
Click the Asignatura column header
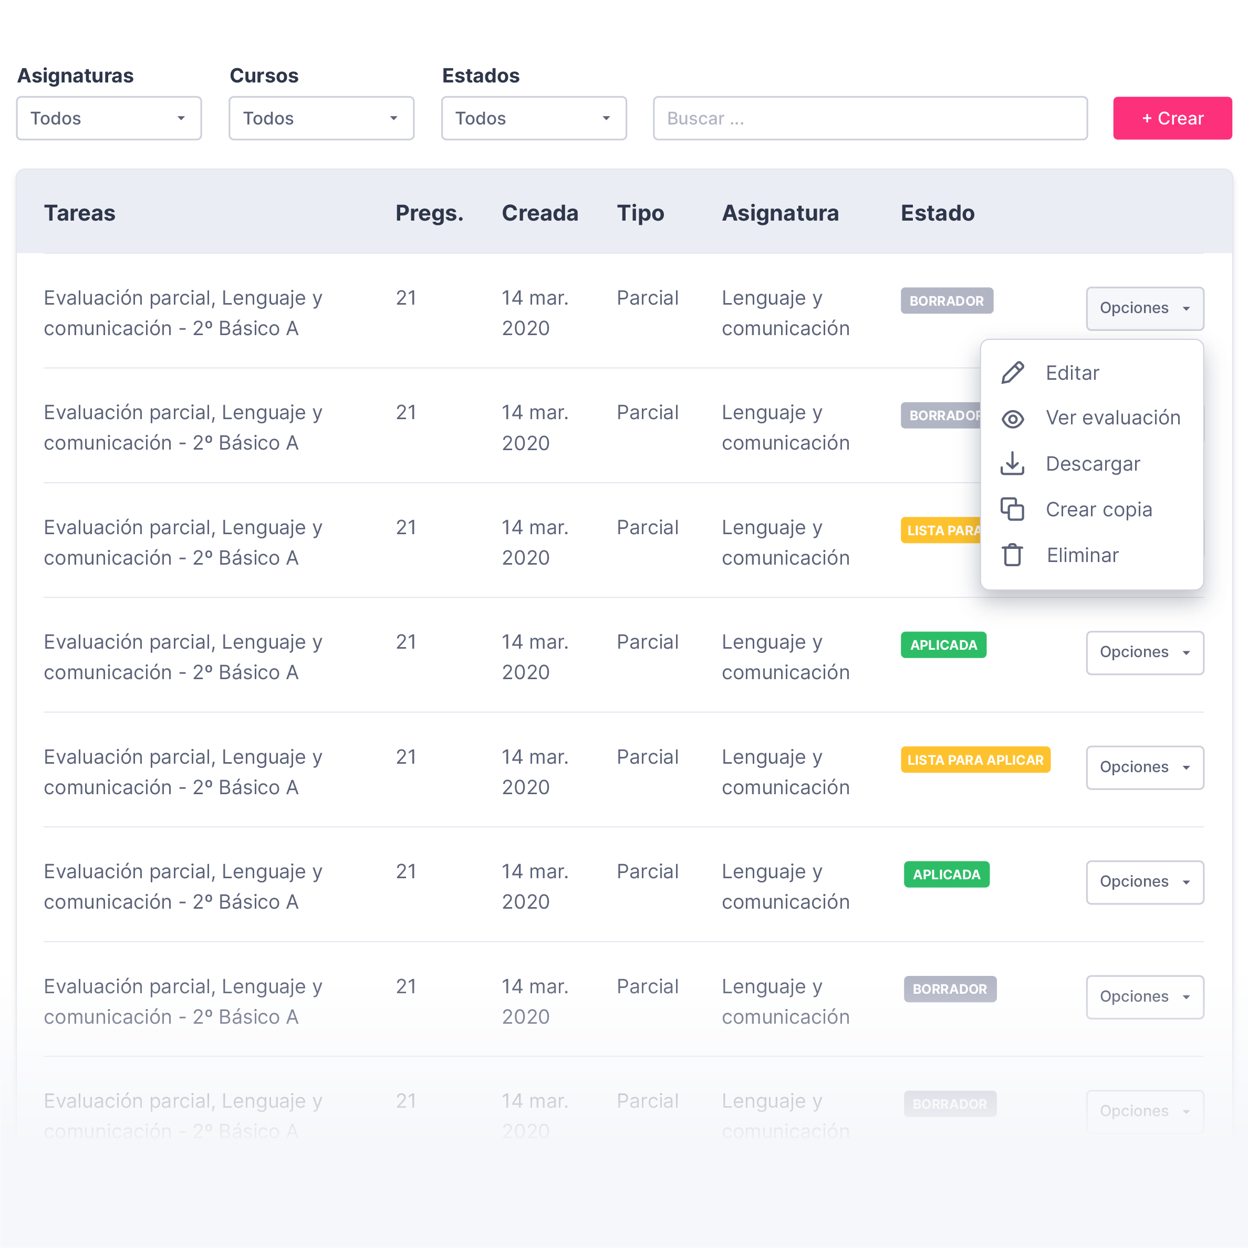point(781,213)
